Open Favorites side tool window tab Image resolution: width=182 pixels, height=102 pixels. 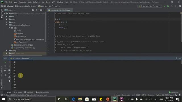point(2,84)
